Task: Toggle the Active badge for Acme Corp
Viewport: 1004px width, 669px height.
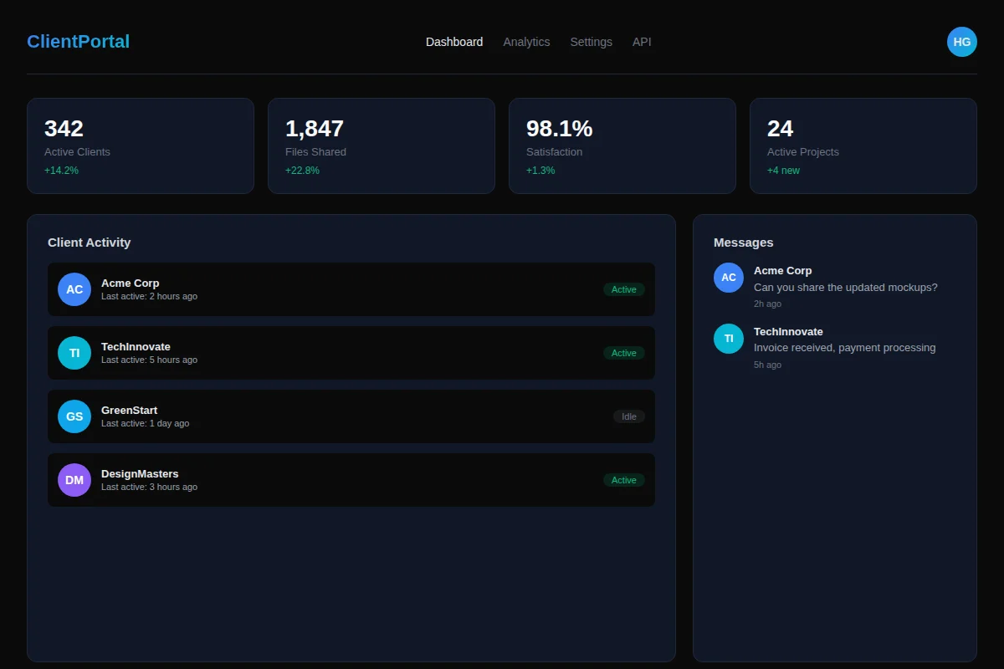Action: 624,289
